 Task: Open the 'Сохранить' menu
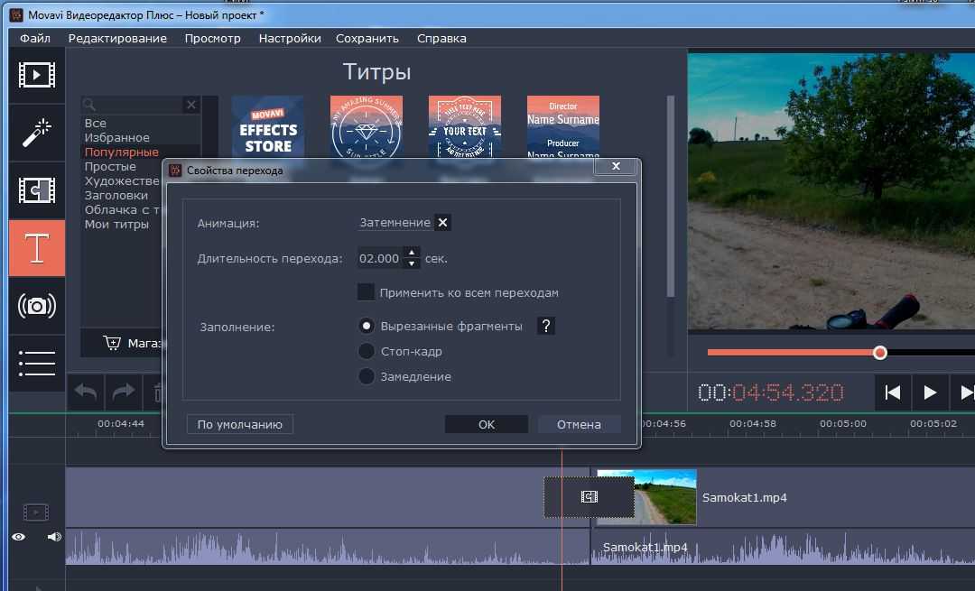pos(367,38)
